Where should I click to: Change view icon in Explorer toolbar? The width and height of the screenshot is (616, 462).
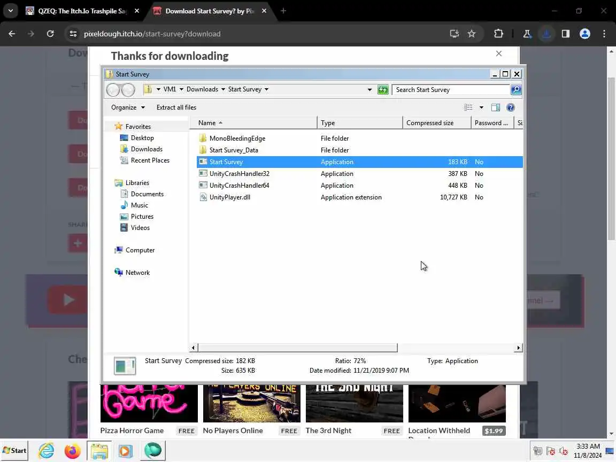(468, 107)
